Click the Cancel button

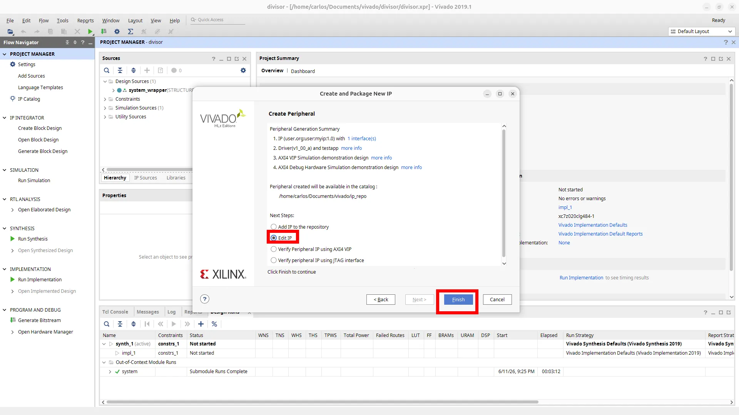click(x=497, y=299)
